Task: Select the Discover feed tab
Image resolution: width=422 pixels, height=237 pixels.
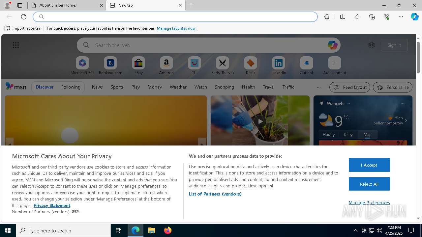Action: [45, 87]
